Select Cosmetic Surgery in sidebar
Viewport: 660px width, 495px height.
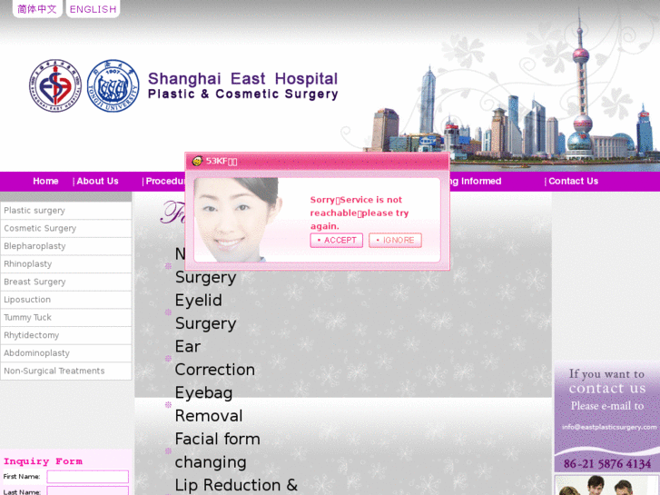click(x=40, y=229)
